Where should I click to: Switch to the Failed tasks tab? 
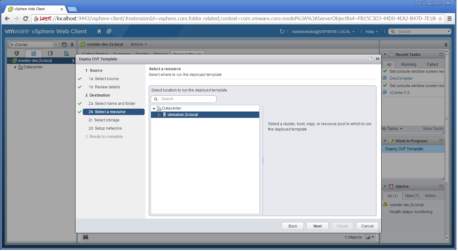[433, 64]
